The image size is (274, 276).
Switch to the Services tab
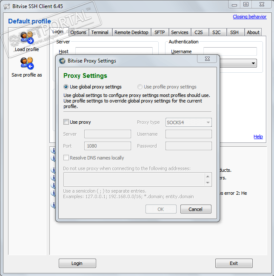[180, 32]
